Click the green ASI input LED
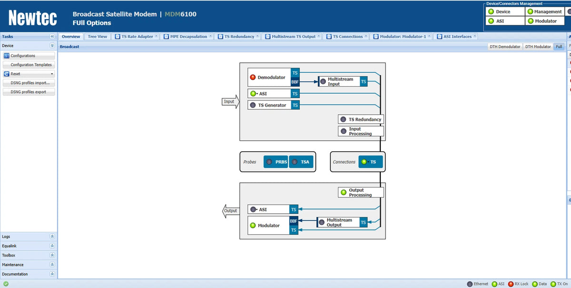The width and height of the screenshot is (571, 288). pyautogui.click(x=253, y=94)
